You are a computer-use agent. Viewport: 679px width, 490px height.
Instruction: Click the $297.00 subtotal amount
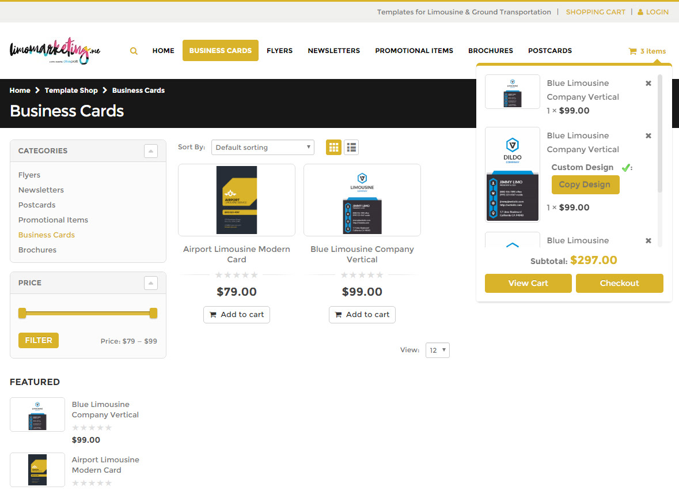pos(594,260)
